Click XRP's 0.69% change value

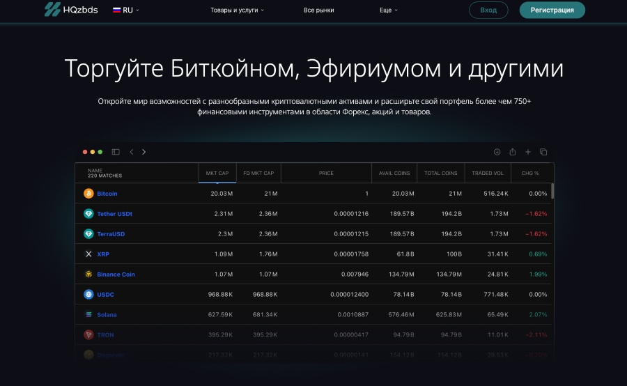pos(538,254)
